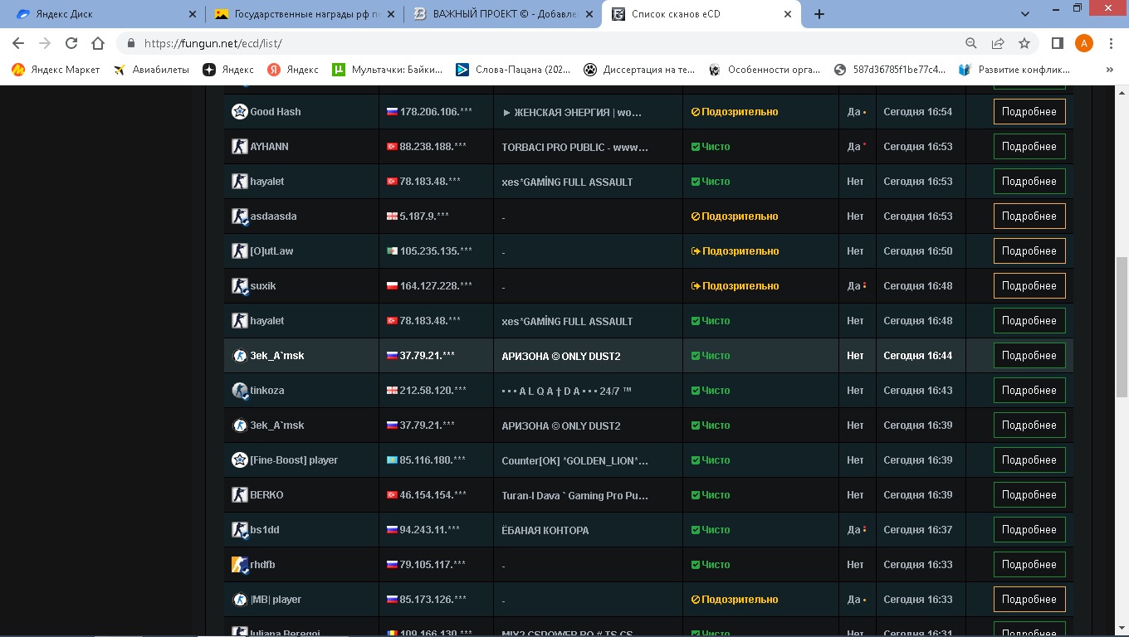Screen dimensions: 1129x637
Task: Open Подробнее for player suxik
Action: [x=1029, y=286]
